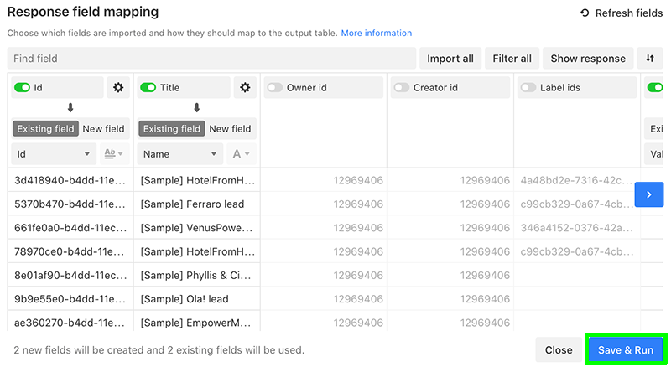Click the Import all button
This screenshot has height=367, width=671.
[450, 58]
